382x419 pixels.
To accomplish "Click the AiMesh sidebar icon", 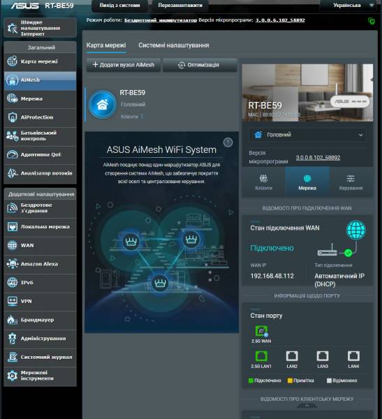I will (12, 80).
